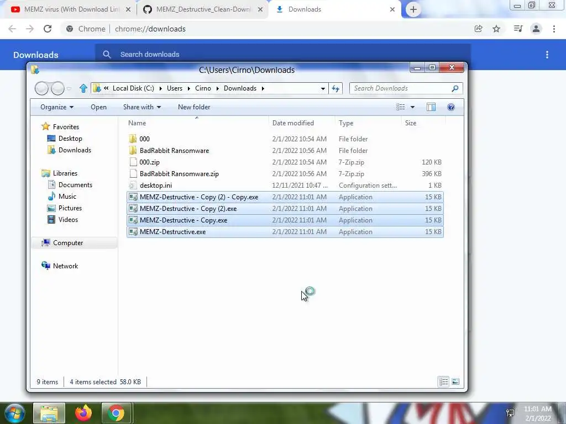Switch to large icons view in status bar
Screen dimensions: 566x424
455,381
